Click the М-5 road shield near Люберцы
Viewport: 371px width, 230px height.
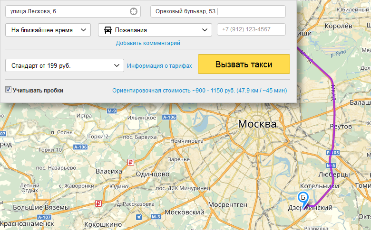331,166
